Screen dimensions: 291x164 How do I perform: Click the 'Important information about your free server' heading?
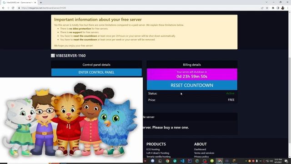(98, 20)
